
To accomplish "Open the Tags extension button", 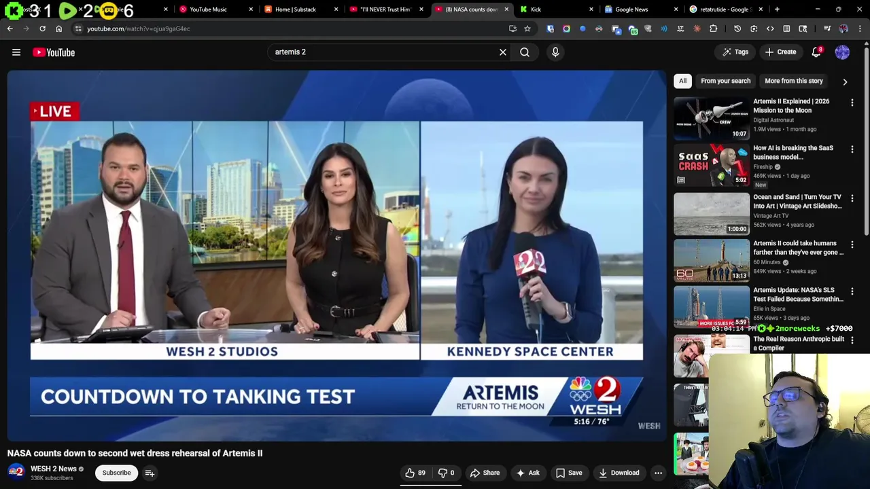I will click(x=735, y=52).
